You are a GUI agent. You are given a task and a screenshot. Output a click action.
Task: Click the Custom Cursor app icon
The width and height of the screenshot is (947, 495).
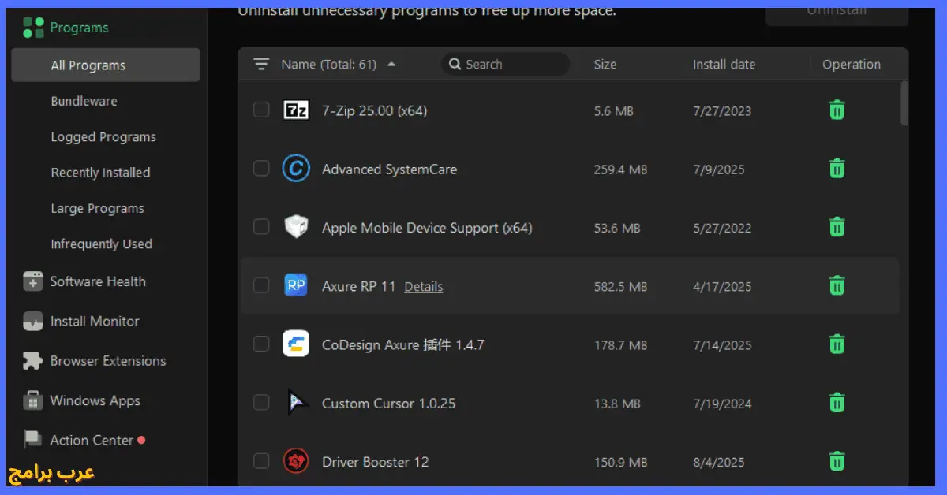(296, 404)
